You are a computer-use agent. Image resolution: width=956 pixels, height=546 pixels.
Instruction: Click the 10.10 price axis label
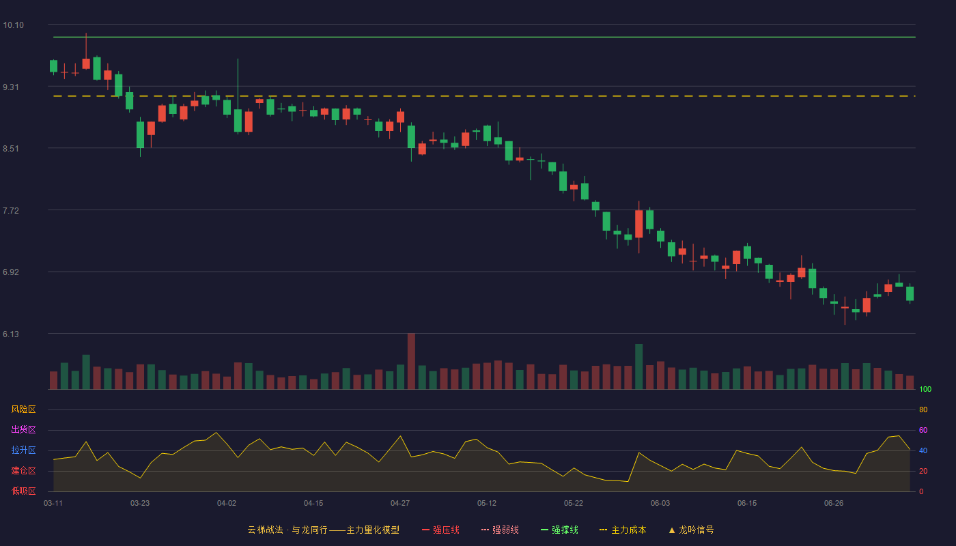[x=13, y=25]
